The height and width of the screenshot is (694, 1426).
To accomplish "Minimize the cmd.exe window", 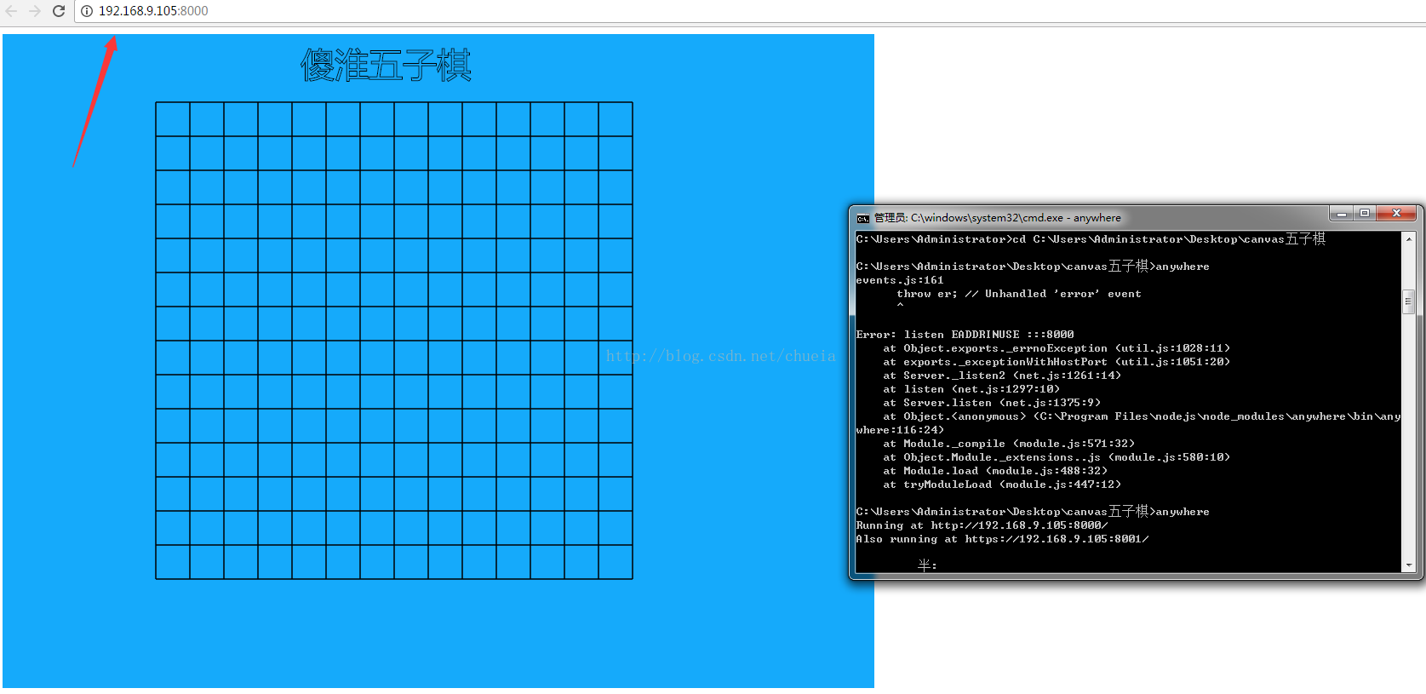I will coord(1342,213).
